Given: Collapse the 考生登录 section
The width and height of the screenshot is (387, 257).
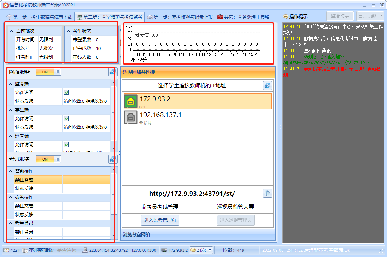Looking at the screenshot, I should coord(10,223).
